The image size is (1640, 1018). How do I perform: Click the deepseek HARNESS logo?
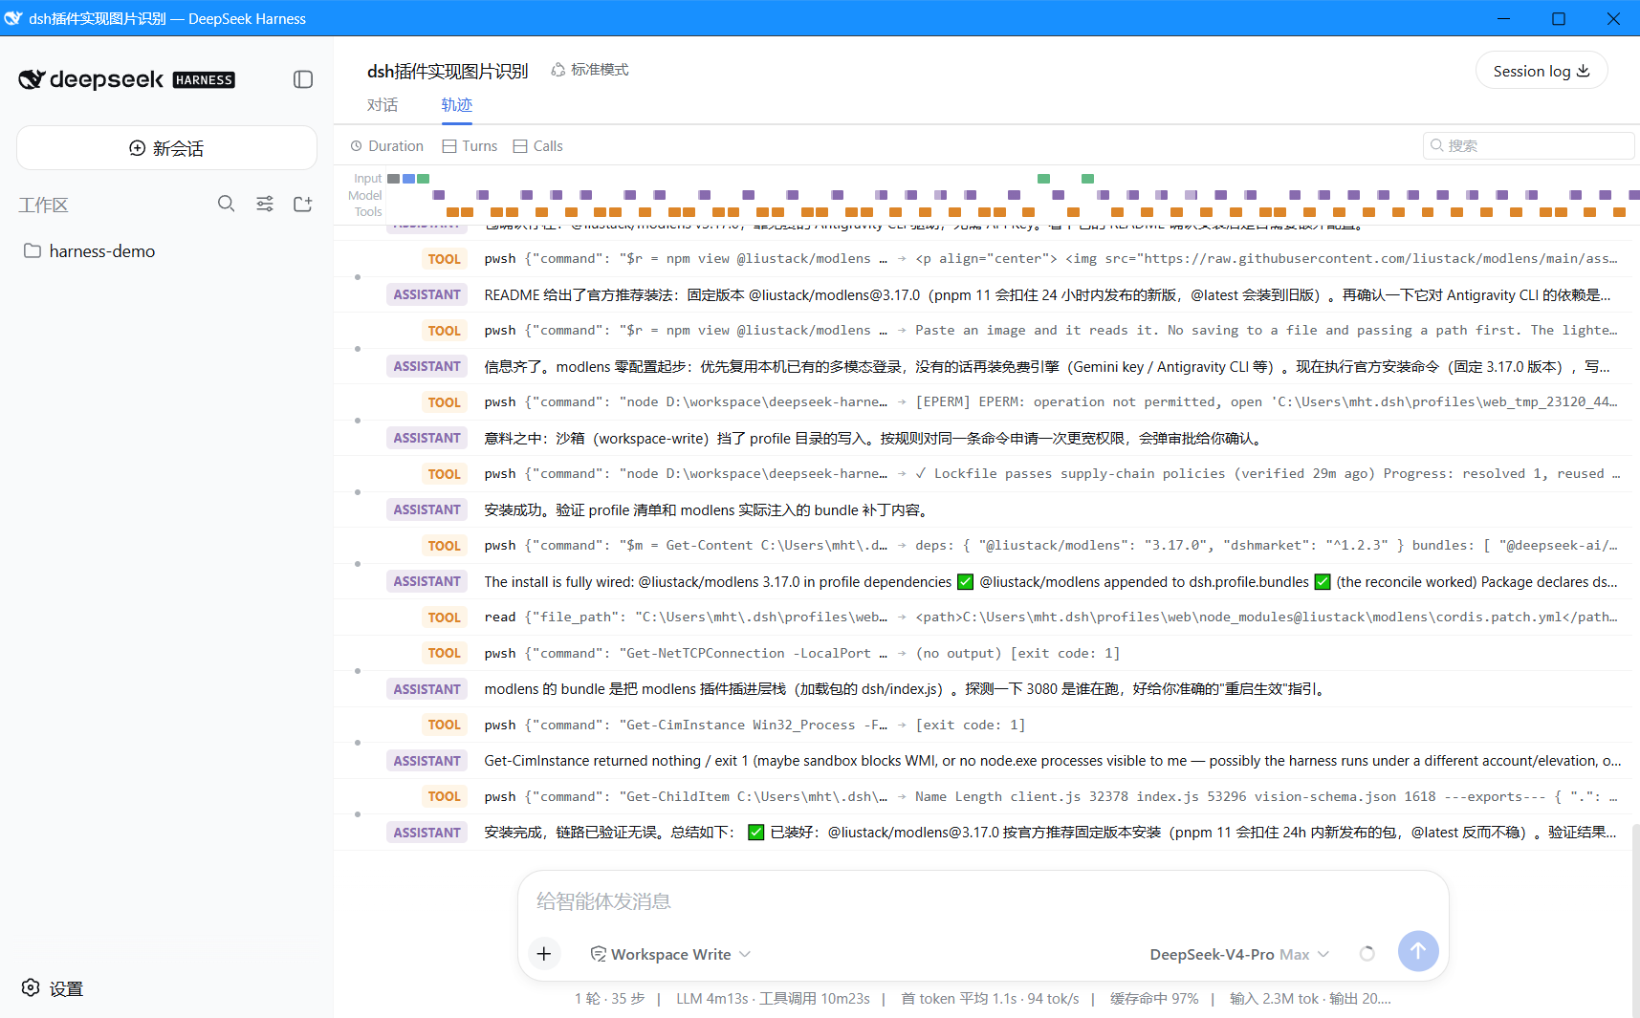(126, 79)
